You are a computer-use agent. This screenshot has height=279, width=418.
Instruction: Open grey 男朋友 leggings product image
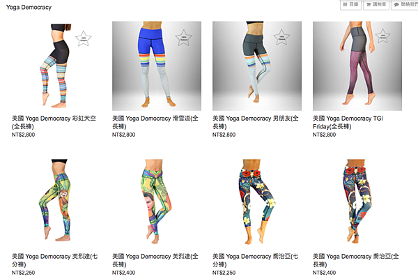tap(257, 66)
